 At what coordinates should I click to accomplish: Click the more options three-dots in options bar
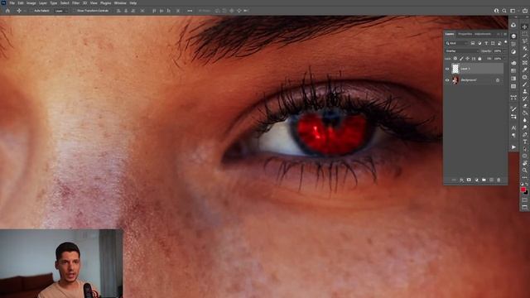tap(190, 11)
